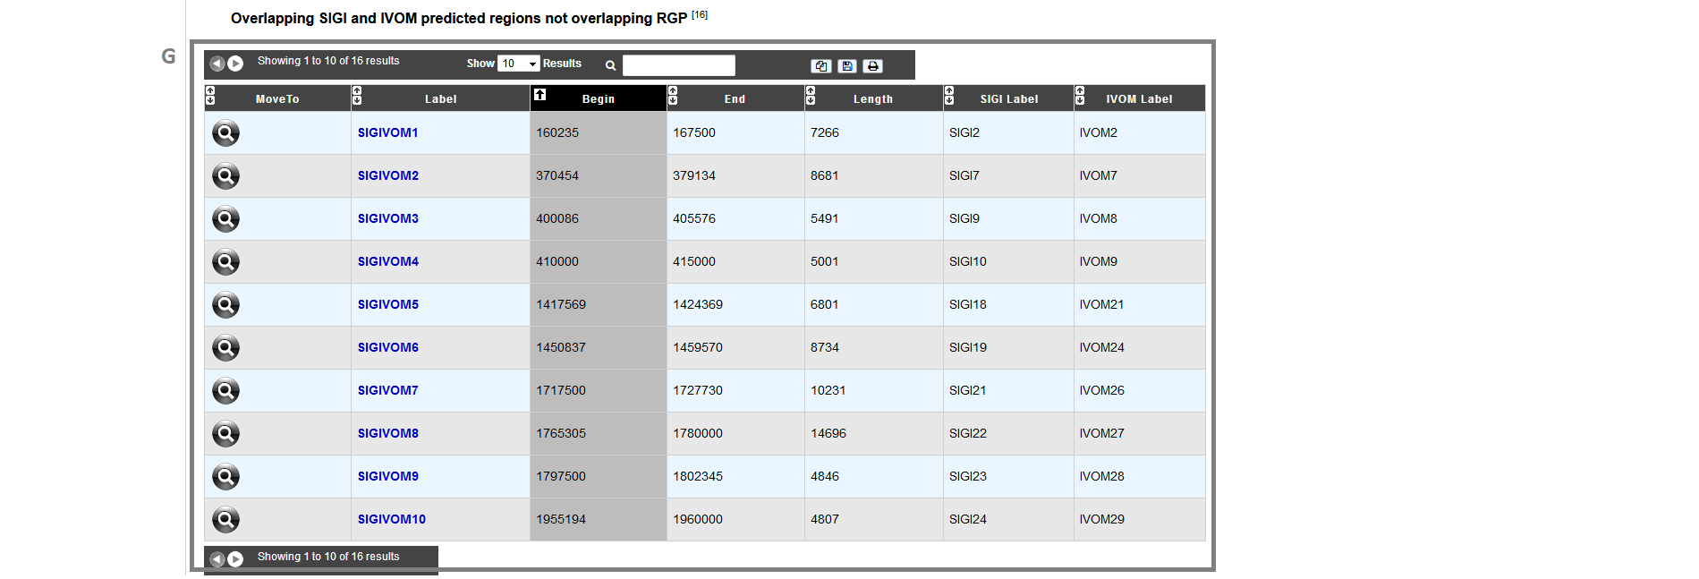Sort table by the Length column
The height and width of the screenshot is (579, 1699).
point(873,98)
